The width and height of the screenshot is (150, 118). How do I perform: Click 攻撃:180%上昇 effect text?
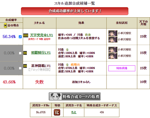point(68,53)
